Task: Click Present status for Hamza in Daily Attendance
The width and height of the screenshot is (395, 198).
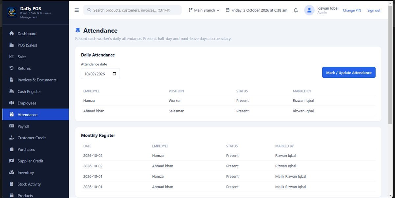Action: coord(243,100)
